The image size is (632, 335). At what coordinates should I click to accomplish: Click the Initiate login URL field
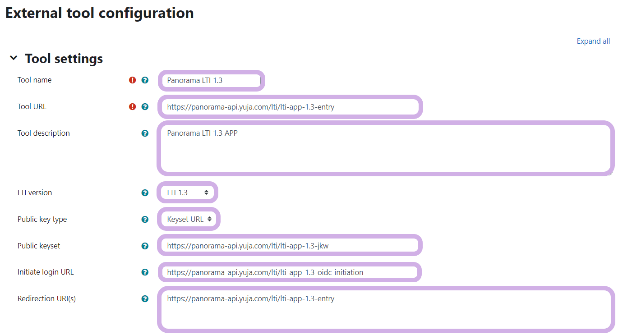(x=290, y=272)
